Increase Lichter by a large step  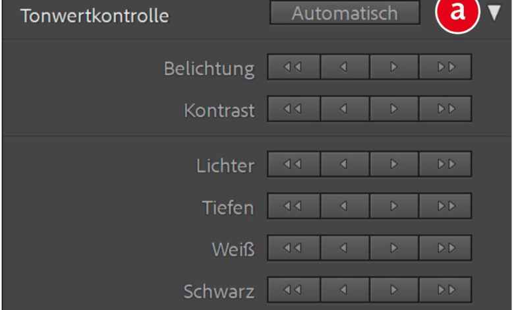click(x=445, y=164)
